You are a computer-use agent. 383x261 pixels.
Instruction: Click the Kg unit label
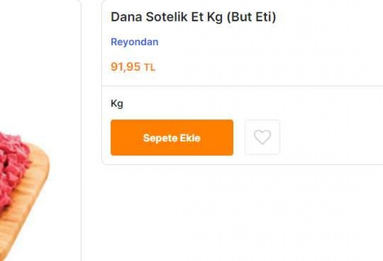[x=117, y=104]
